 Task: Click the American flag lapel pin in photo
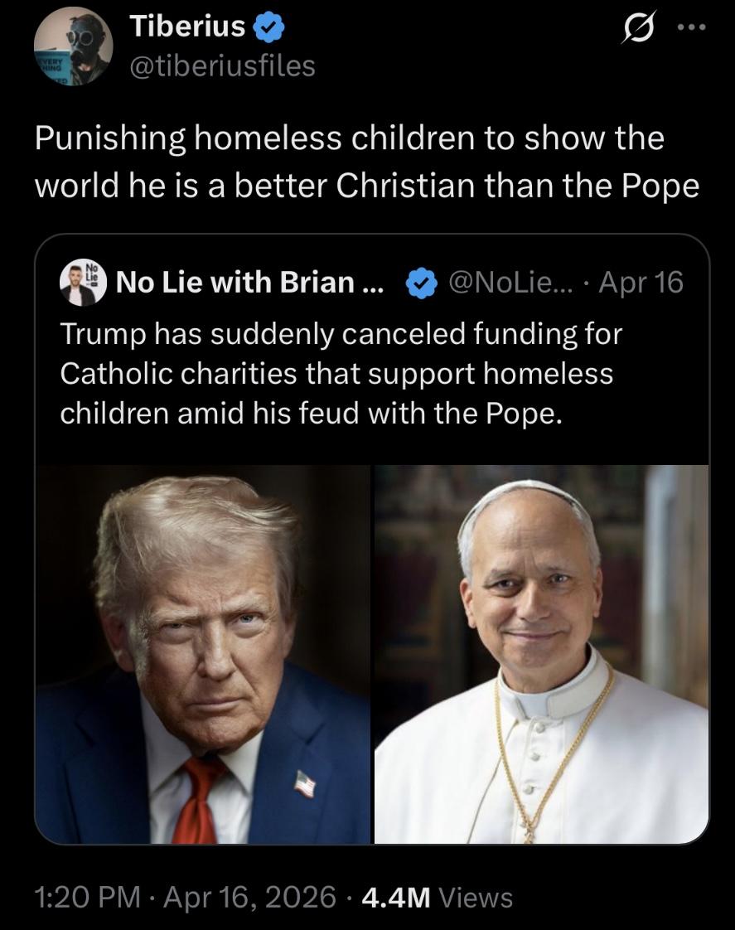coord(305,783)
